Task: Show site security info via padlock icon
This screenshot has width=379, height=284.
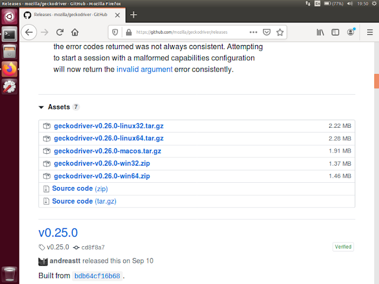Action: click(127, 33)
